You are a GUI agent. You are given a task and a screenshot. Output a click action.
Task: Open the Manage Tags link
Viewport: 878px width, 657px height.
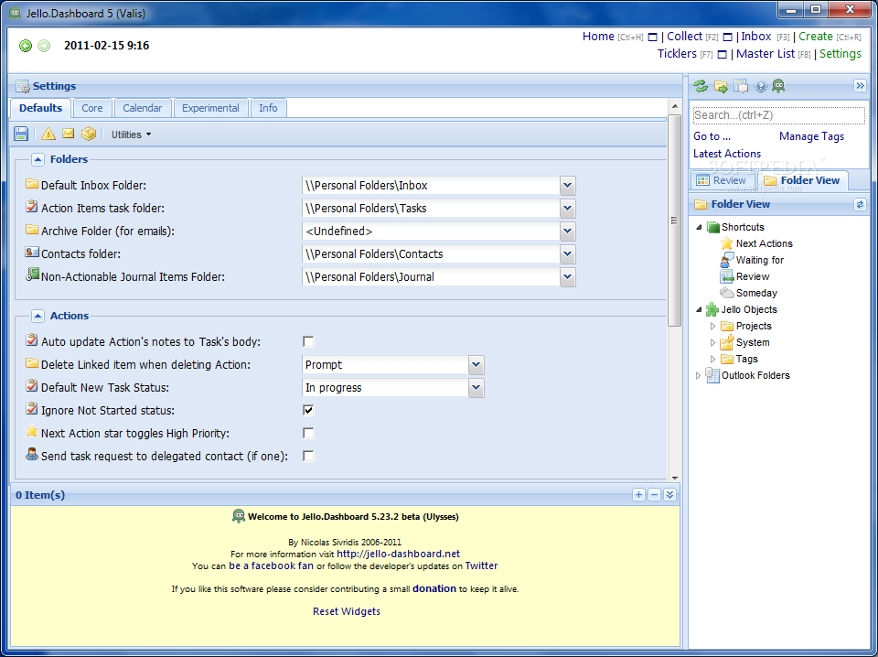click(x=811, y=136)
